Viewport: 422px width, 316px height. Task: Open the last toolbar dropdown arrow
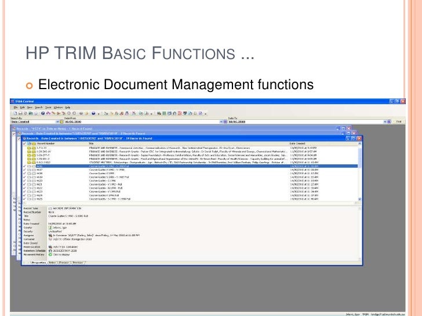pos(205,113)
